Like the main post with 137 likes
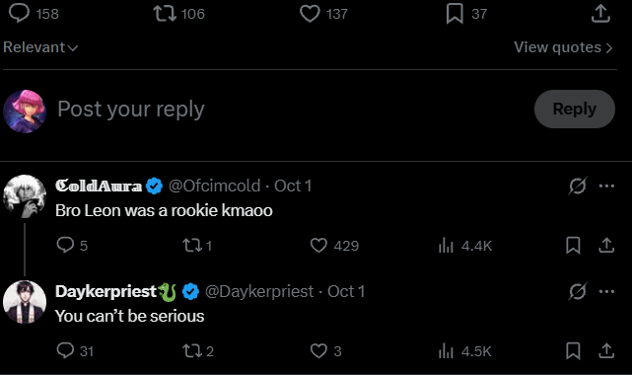 click(x=310, y=14)
